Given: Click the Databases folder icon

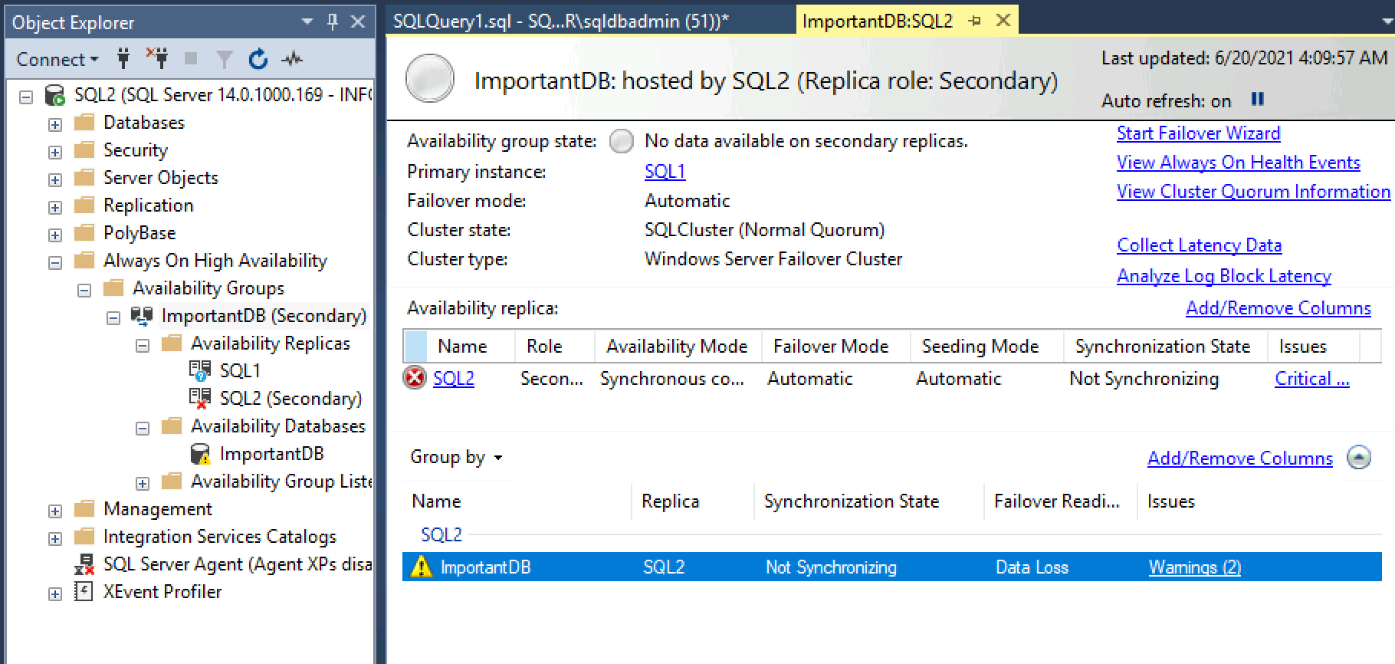Looking at the screenshot, I should pyautogui.click(x=84, y=123).
